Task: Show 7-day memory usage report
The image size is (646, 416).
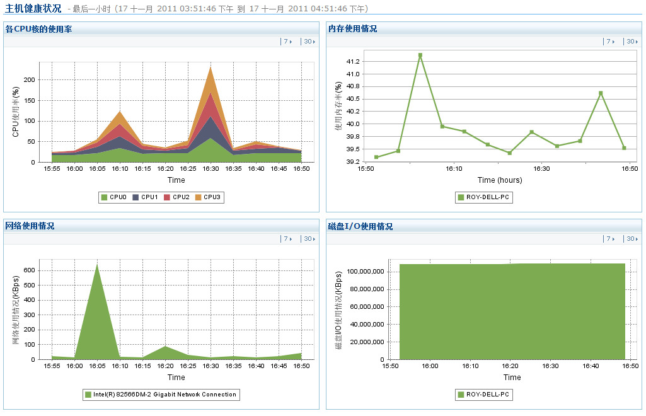Action: pyautogui.click(x=610, y=42)
